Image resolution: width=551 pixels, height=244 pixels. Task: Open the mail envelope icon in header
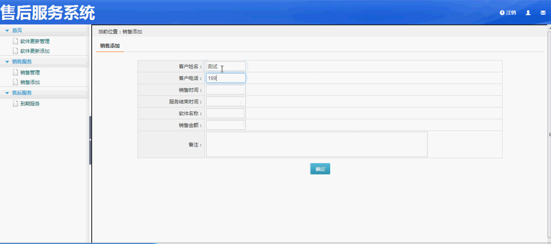(x=543, y=13)
